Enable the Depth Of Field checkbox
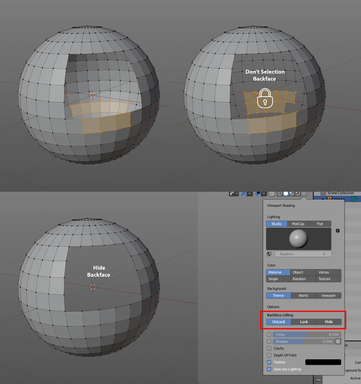Screen dimensions: 361x384 tap(269, 355)
